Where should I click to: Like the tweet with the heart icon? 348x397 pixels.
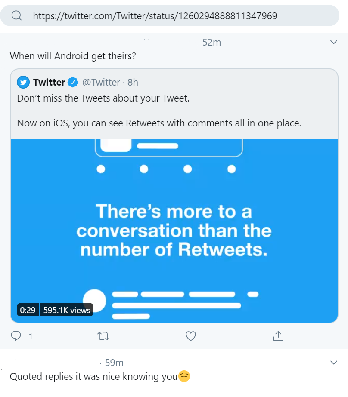[191, 336]
